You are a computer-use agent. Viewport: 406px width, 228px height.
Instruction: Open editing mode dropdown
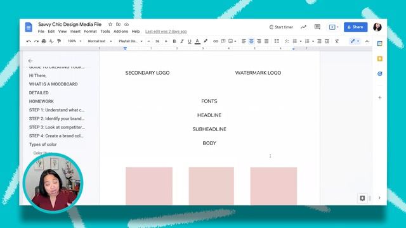coord(355,41)
